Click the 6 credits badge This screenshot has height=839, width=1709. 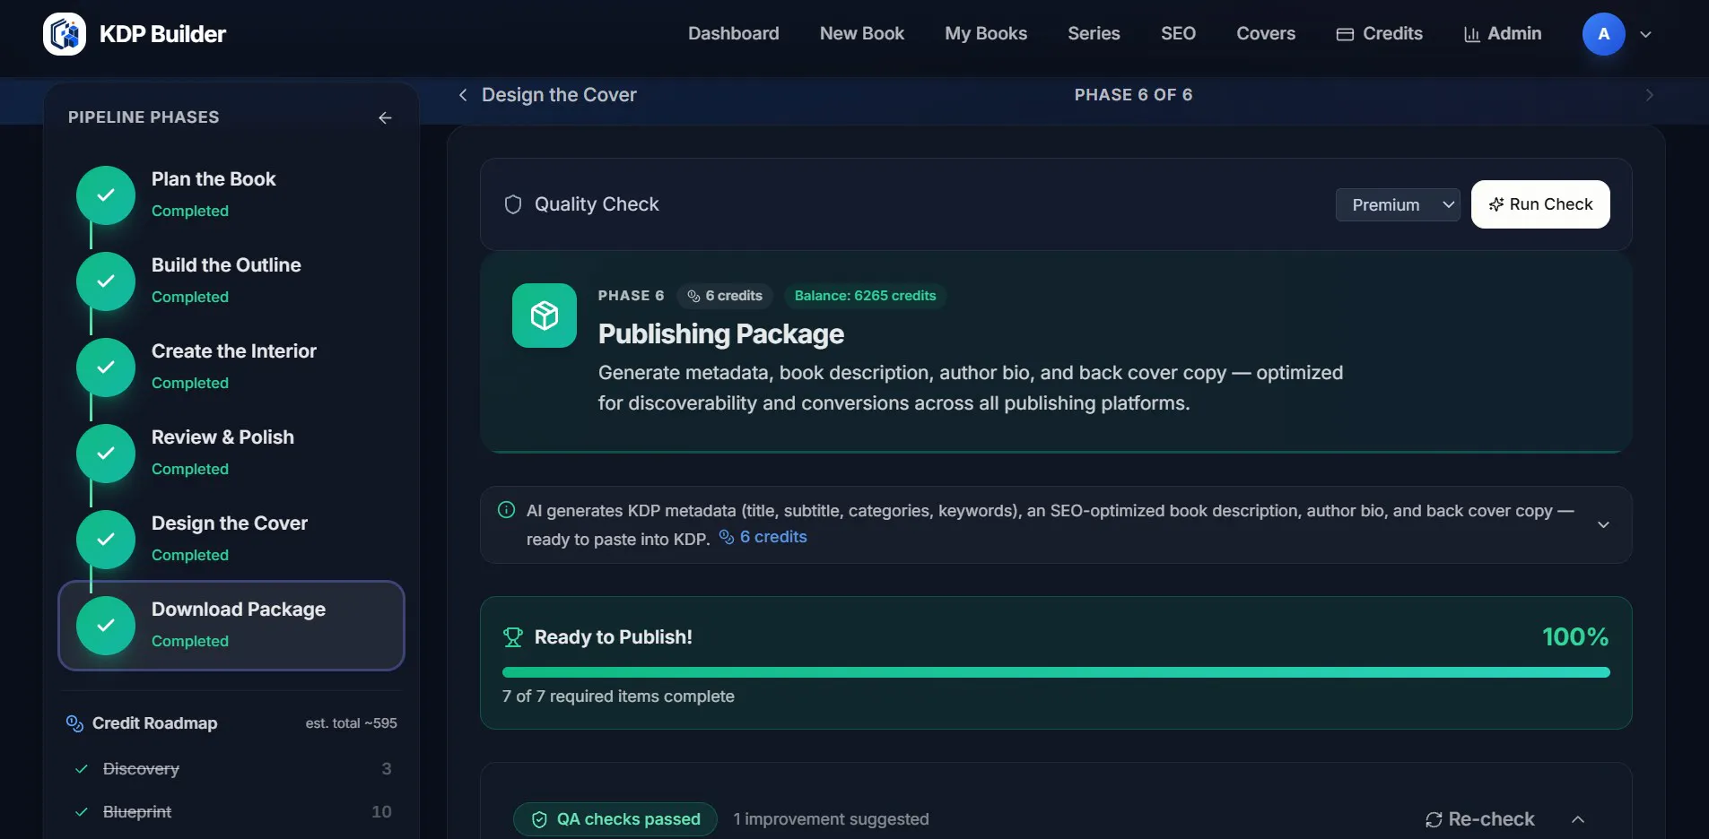725,296
